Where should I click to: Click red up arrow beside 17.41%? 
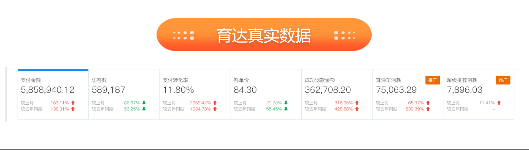pos(499,103)
